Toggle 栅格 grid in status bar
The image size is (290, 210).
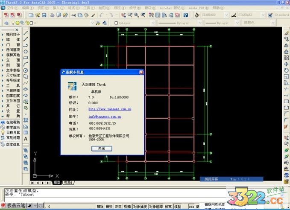[109, 207]
